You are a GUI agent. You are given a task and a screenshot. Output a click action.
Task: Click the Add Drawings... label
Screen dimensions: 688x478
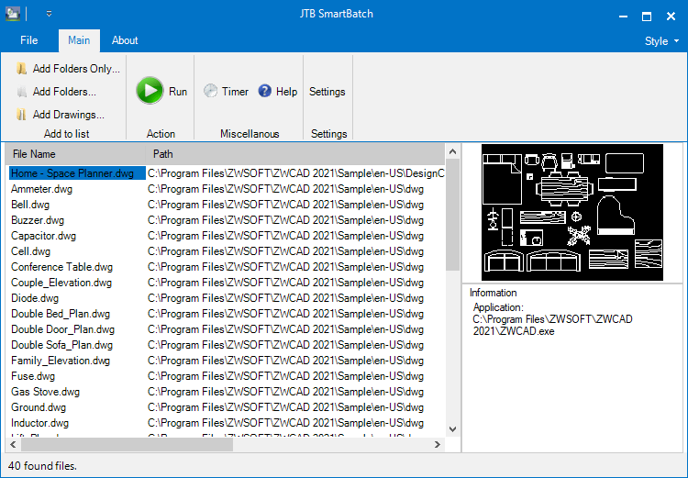pyautogui.click(x=69, y=115)
